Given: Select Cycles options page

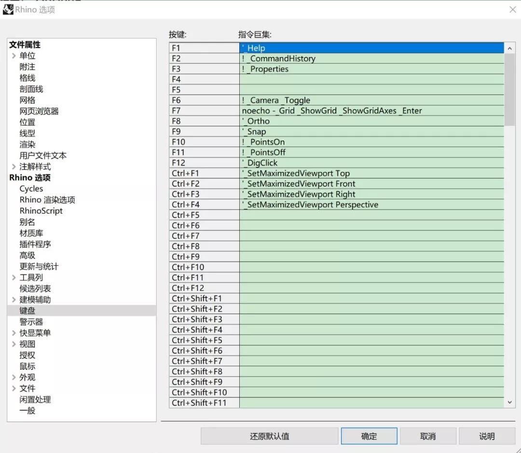Looking at the screenshot, I should (31, 188).
